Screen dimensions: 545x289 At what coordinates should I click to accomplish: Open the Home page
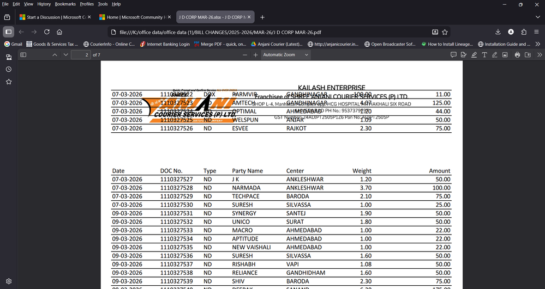point(59,32)
